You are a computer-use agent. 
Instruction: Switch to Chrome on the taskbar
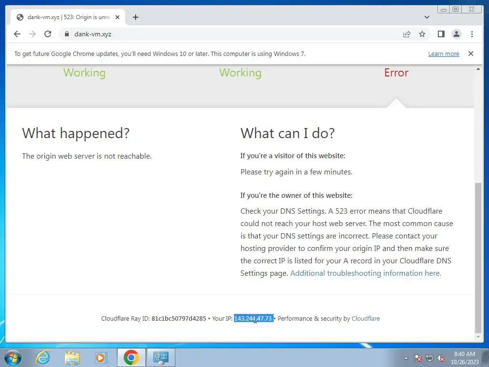tap(131, 357)
